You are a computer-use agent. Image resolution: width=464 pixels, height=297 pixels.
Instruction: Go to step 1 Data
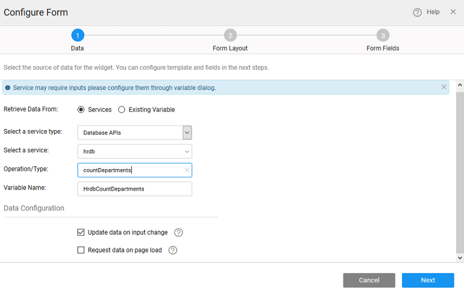[78, 36]
